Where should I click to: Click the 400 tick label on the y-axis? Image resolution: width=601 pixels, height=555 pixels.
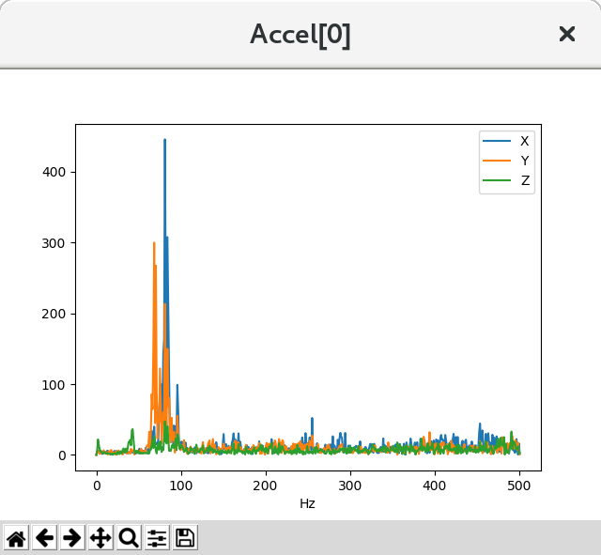pyautogui.click(x=53, y=172)
